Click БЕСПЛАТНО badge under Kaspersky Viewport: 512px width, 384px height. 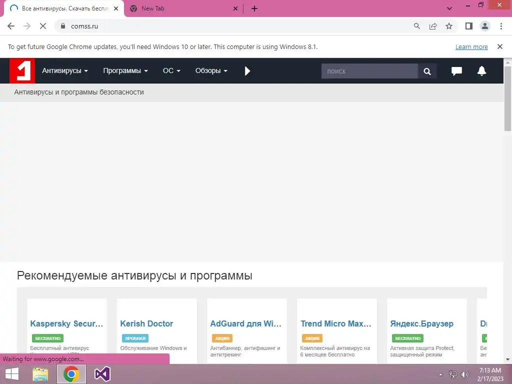[x=47, y=338]
